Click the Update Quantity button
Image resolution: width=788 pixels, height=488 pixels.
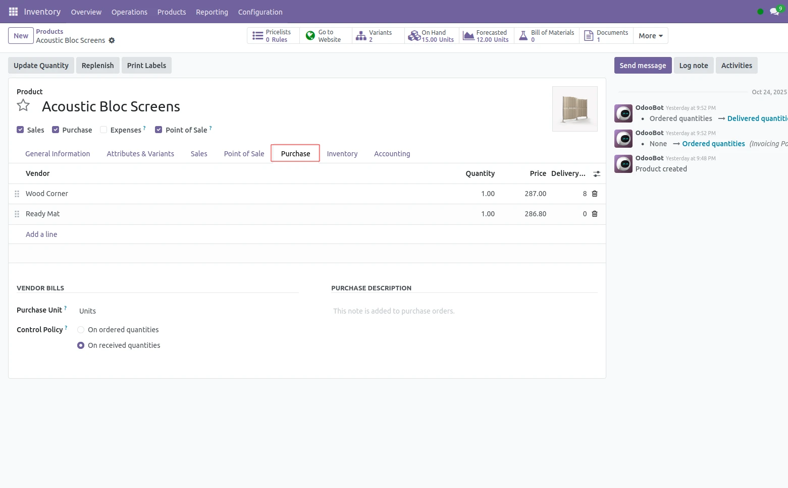pyautogui.click(x=41, y=66)
